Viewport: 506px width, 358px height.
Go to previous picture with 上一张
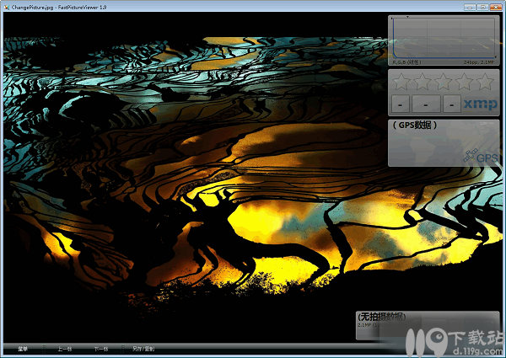65,349
